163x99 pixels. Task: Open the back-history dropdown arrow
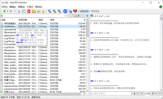coord(8,11)
